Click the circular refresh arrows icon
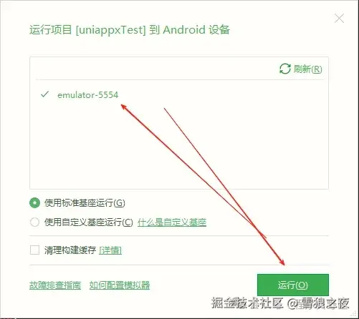 click(x=284, y=69)
